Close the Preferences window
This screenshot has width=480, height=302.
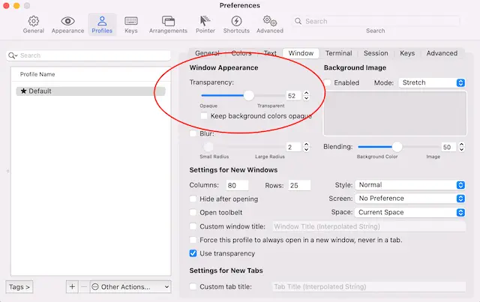[6, 5]
